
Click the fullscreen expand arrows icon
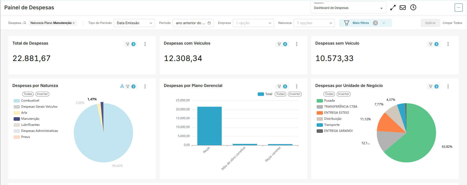(393, 8)
